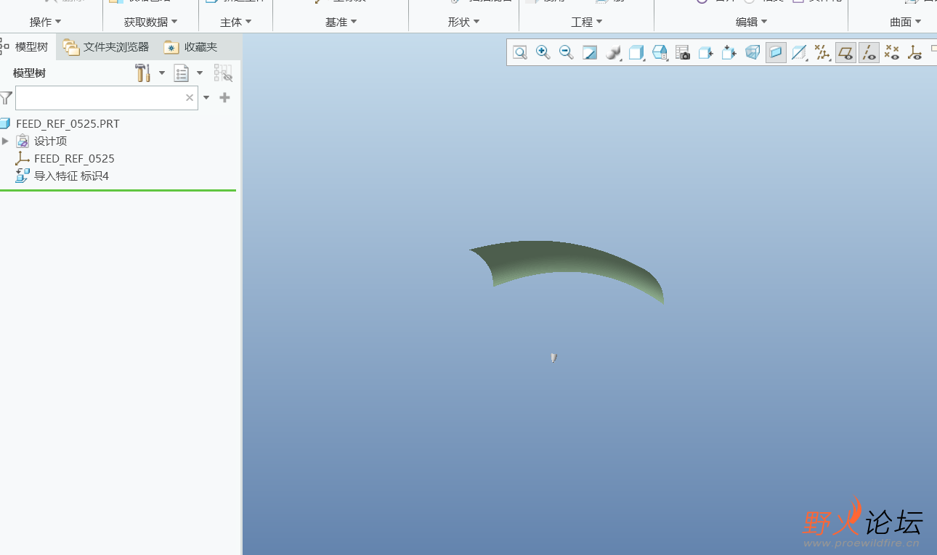Open the datum display filters icon
Screen dimensions: 937x555
pos(822,52)
